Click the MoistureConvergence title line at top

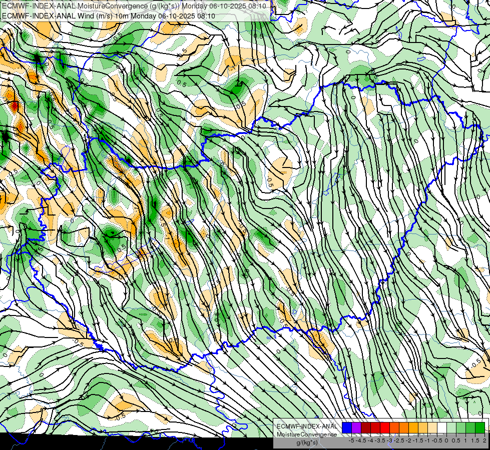coord(134,6)
